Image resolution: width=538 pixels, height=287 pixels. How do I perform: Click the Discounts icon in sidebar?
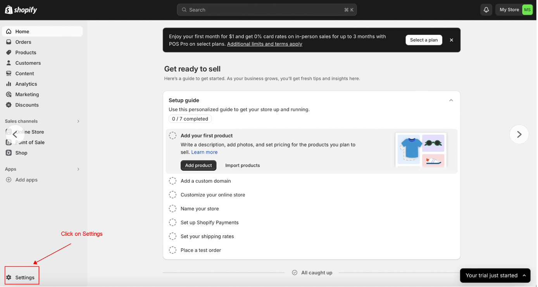pyautogui.click(x=9, y=105)
